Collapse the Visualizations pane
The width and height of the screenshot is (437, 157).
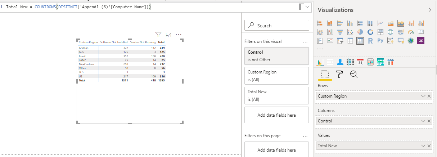pyautogui.click(x=430, y=10)
